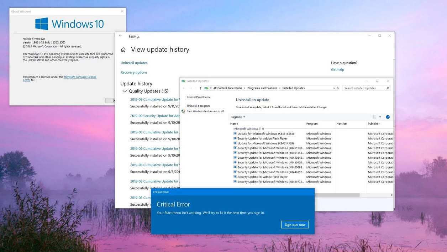
Task: Open the Uninstall updates link
Action: [134, 63]
